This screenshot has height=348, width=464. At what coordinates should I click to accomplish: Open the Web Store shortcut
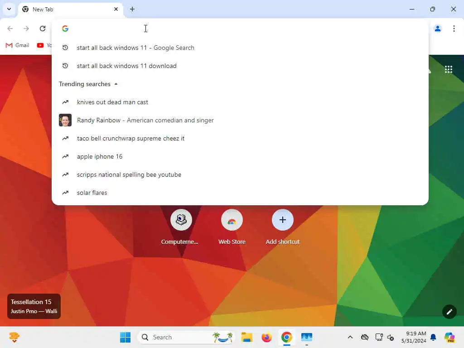pos(232,227)
